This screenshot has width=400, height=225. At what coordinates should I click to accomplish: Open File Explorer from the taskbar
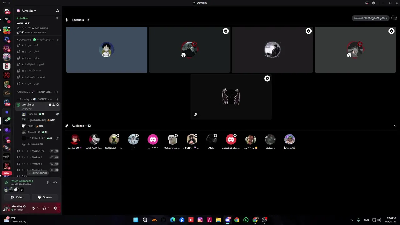click(x=218, y=220)
